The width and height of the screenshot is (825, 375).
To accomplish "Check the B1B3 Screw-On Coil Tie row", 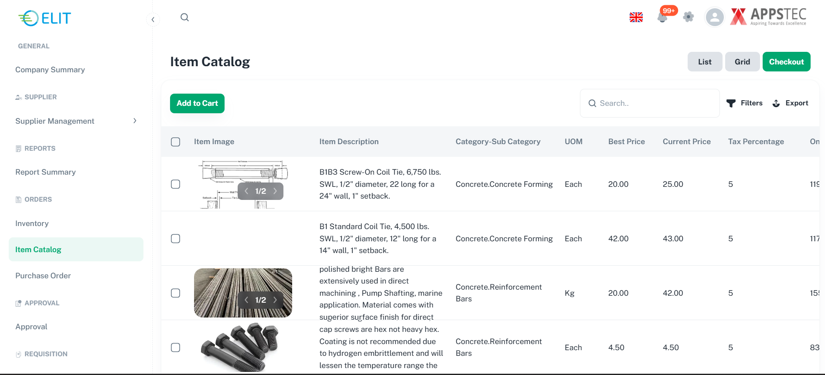I will pyautogui.click(x=175, y=184).
